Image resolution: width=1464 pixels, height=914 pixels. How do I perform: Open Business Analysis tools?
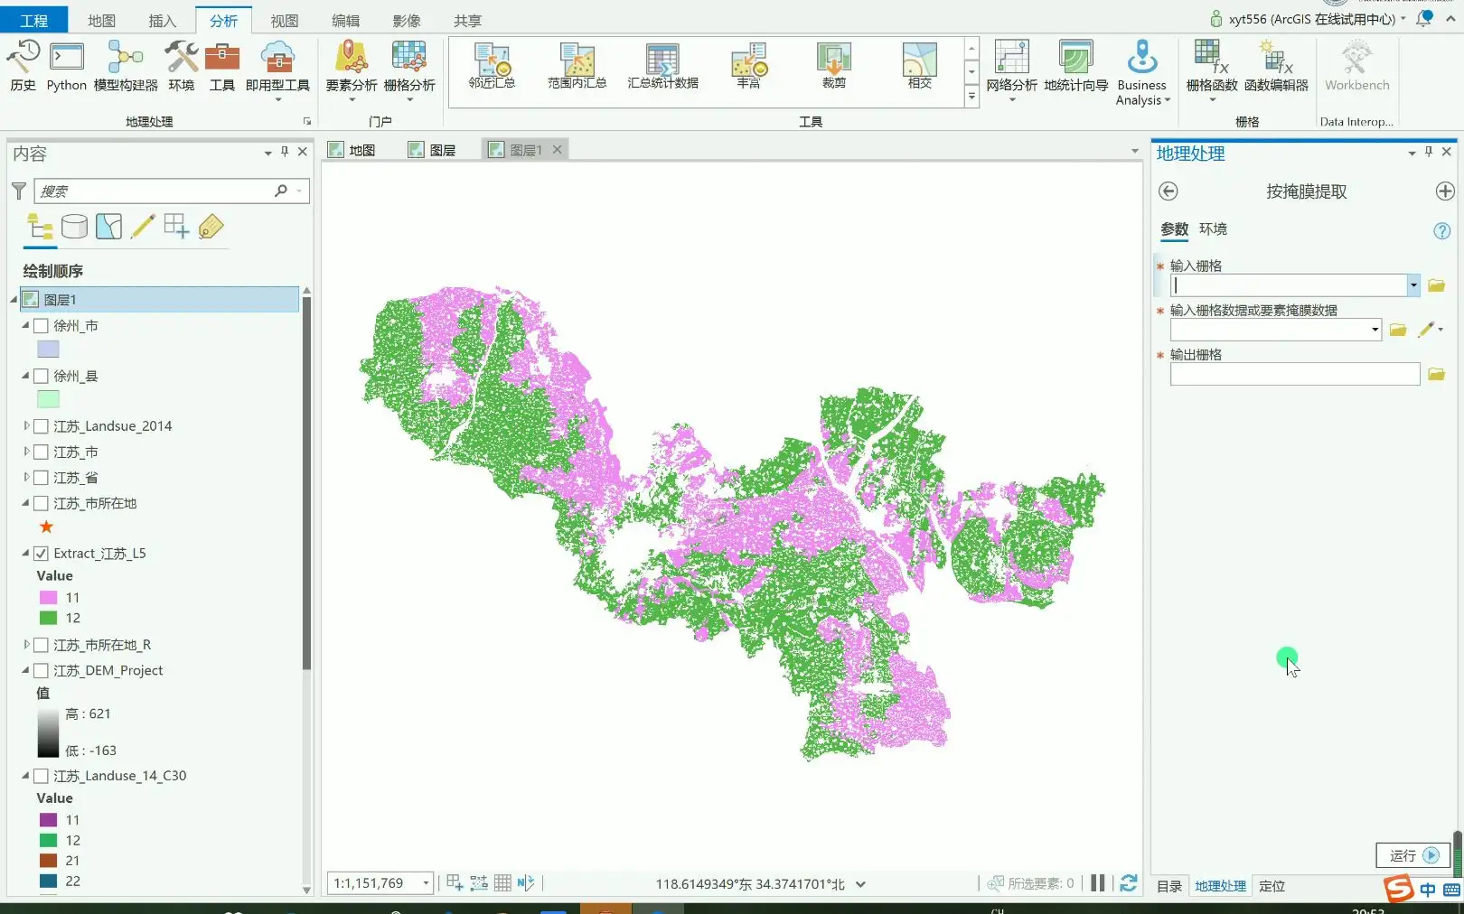coord(1142,72)
